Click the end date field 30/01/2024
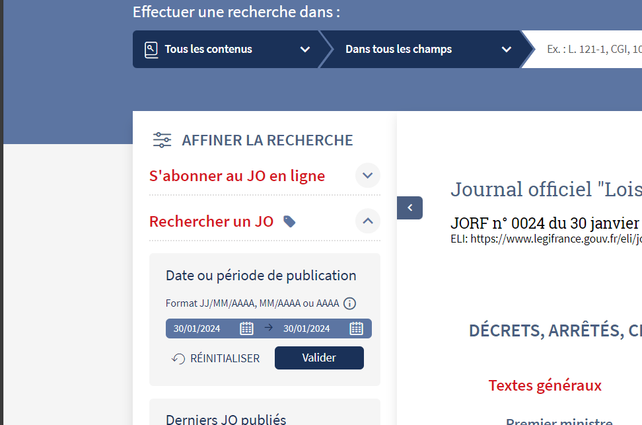This screenshot has width=642, height=425. tap(306, 328)
